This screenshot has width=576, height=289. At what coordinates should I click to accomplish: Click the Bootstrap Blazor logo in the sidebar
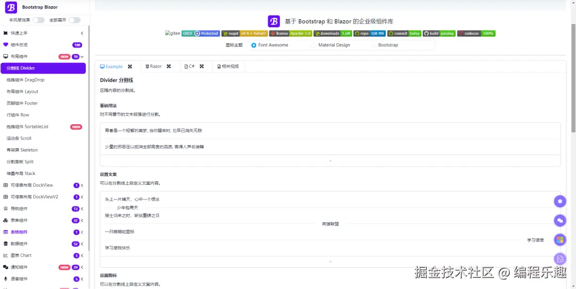point(11,7)
